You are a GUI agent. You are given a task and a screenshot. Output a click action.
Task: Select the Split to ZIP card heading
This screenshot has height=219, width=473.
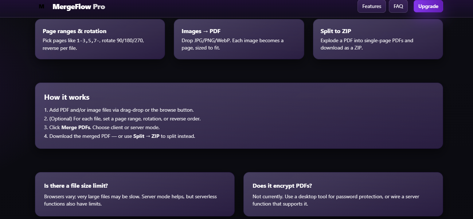(x=336, y=31)
